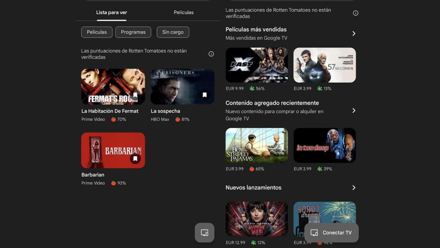440x248 pixels.
Task: Click the 93% tomato score icon
Action: click(x=113, y=183)
